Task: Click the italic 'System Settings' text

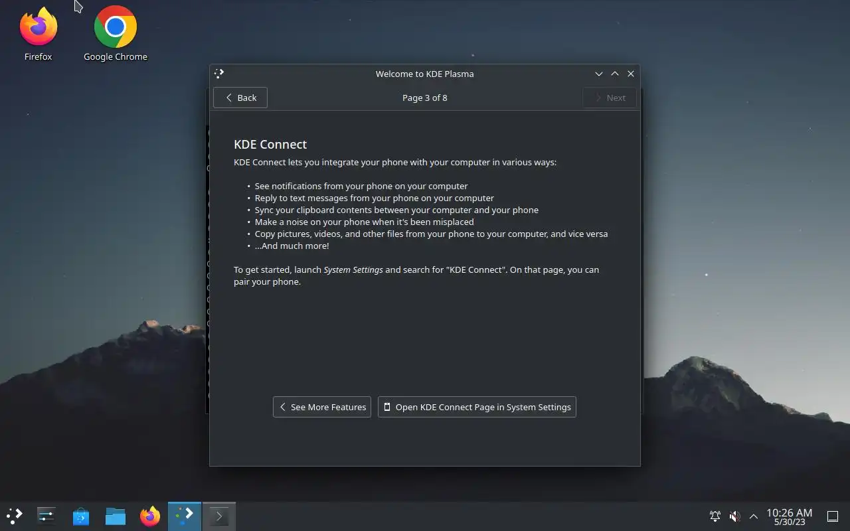Action: click(353, 269)
